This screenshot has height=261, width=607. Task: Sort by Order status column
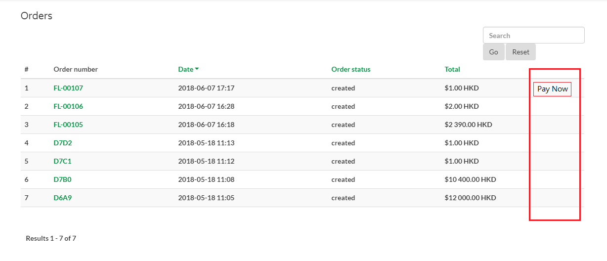click(350, 69)
